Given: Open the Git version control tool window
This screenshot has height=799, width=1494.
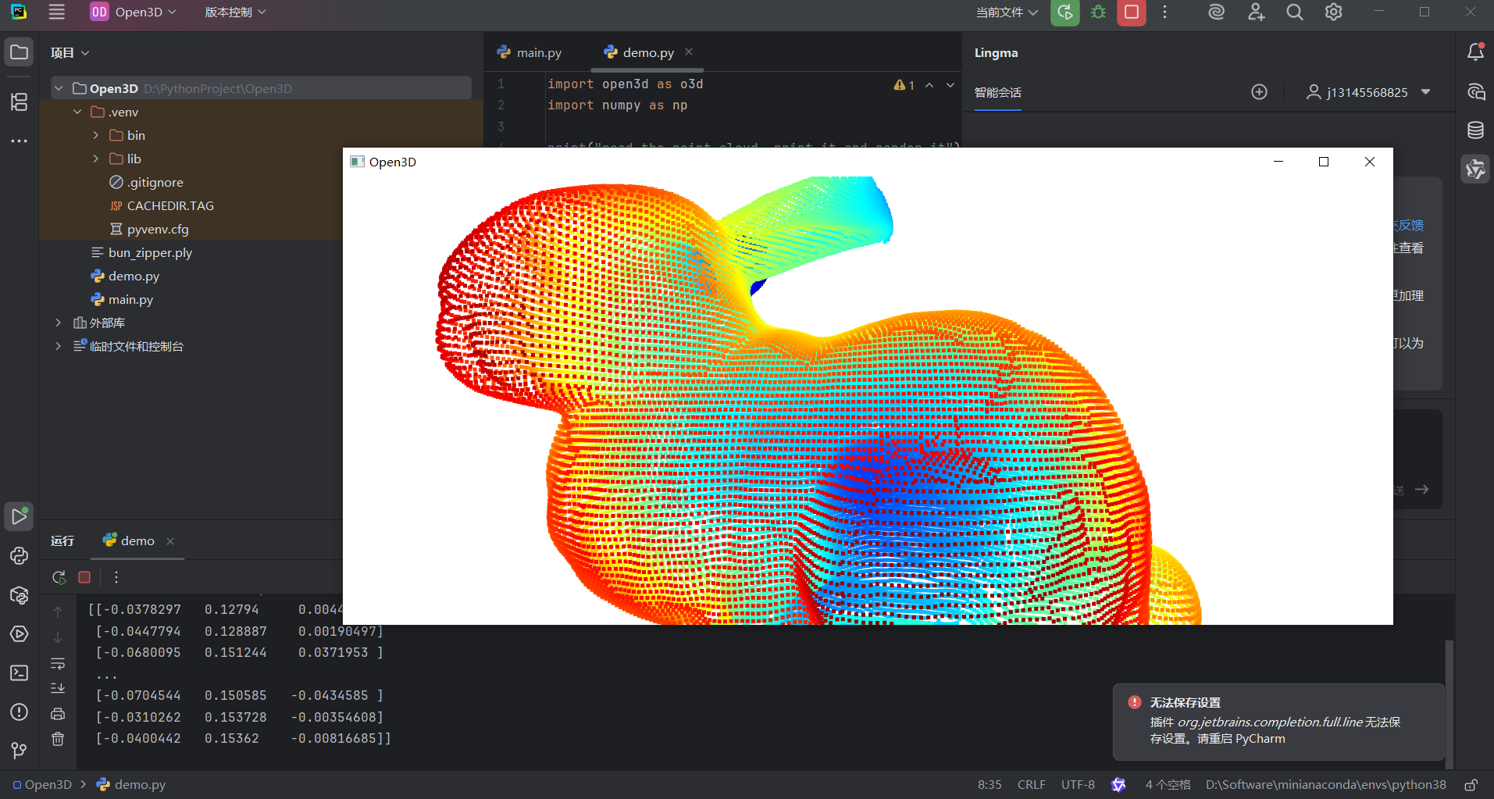Looking at the screenshot, I should pos(19,751).
